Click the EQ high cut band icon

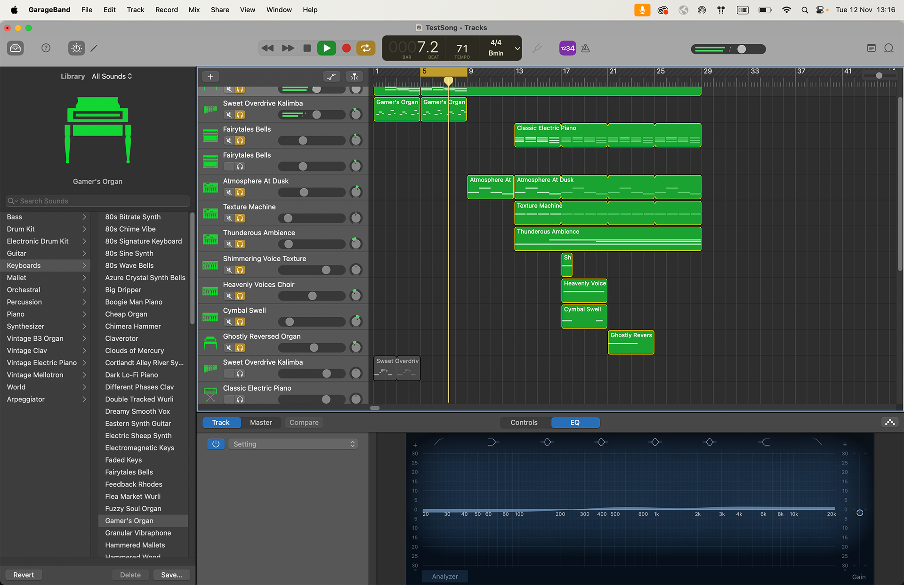[x=817, y=442]
